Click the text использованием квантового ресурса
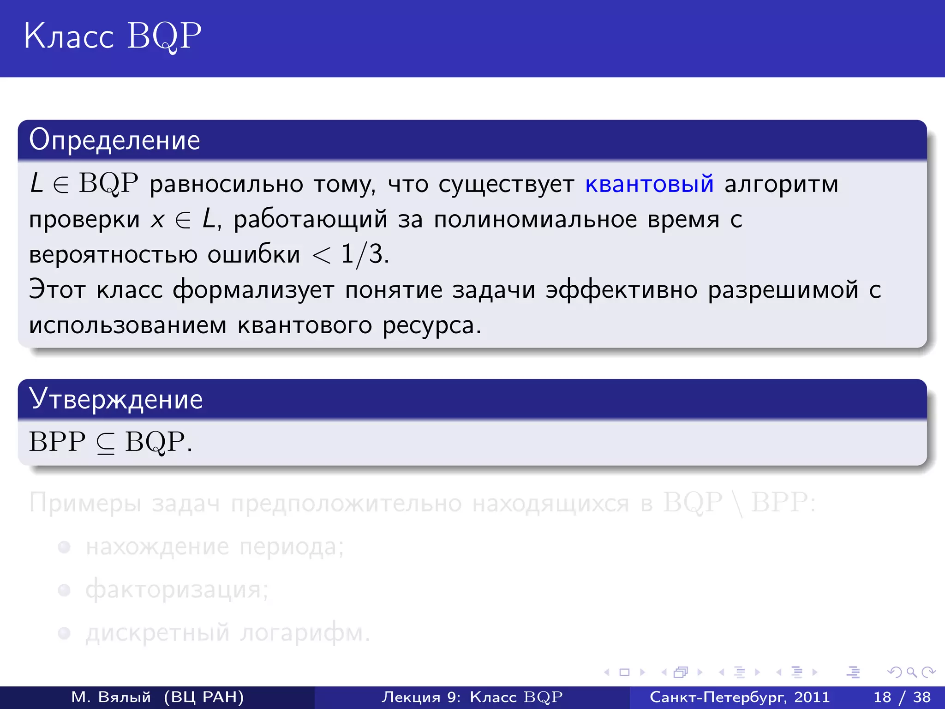This screenshot has width=945, height=709. click(x=255, y=325)
